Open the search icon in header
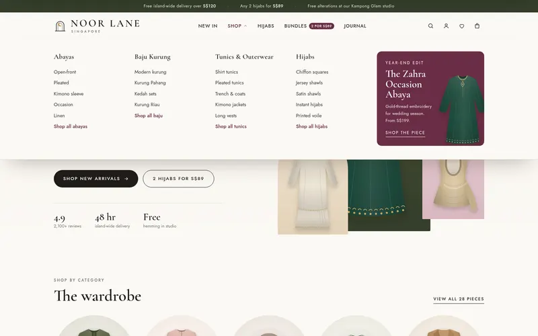Viewport: 538px width, 336px height. (430, 26)
